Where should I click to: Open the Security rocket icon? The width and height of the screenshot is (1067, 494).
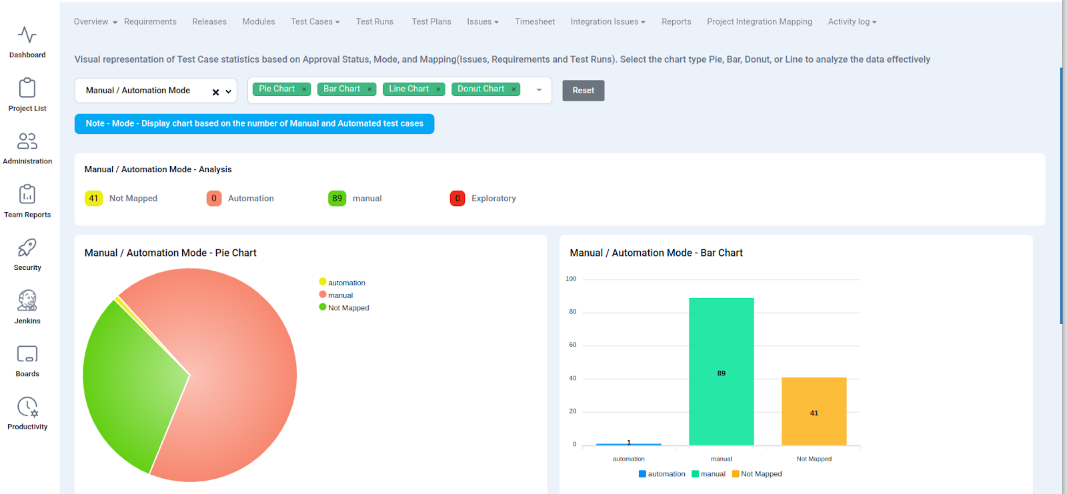(x=27, y=248)
